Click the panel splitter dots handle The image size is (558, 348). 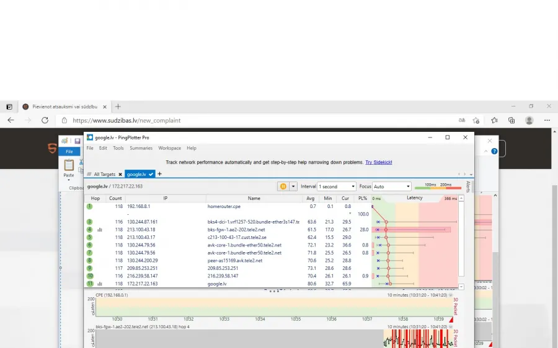(x=274, y=291)
